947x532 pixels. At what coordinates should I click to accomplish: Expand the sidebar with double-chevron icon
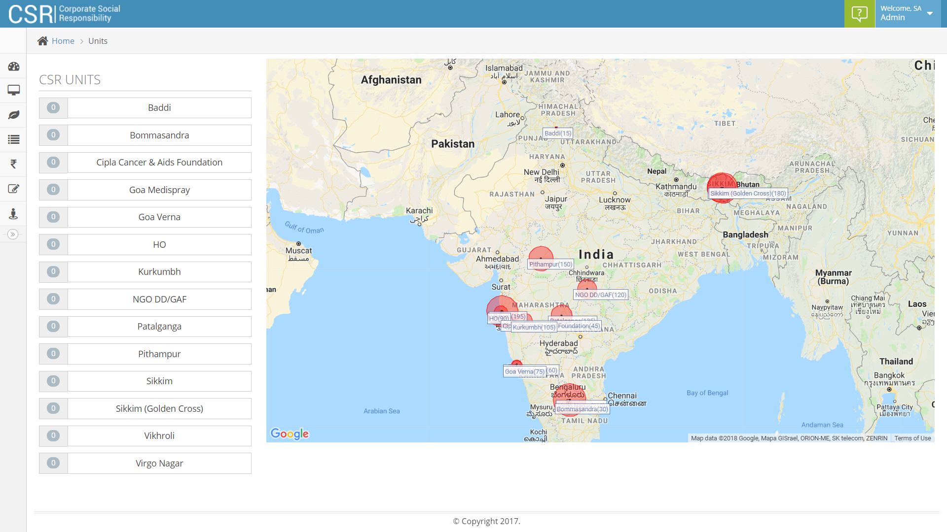[x=13, y=234]
